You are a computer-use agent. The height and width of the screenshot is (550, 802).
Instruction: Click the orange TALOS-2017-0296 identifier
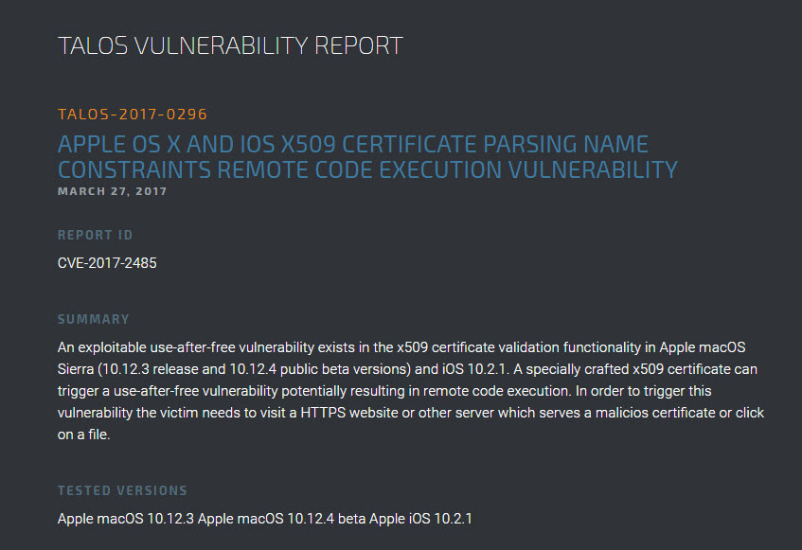coord(133,115)
